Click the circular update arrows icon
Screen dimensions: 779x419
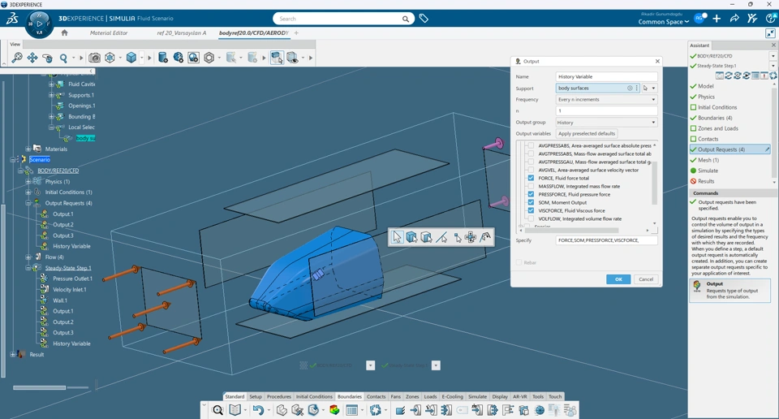[375, 410]
